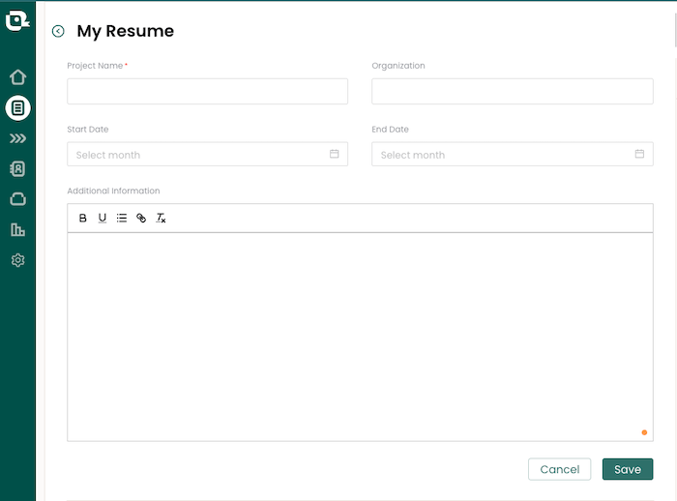
Task: Clear formatting with the Tx icon
Action: (x=161, y=219)
